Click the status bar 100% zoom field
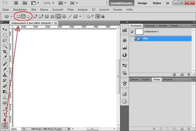Viewport: 196px width, 131px height. (15, 129)
